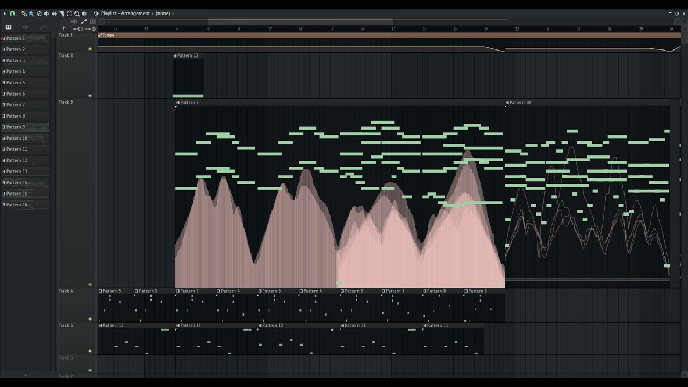
Task: Jump to bar 25 on the timeline ruler
Action: pyautogui.click(x=517, y=29)
